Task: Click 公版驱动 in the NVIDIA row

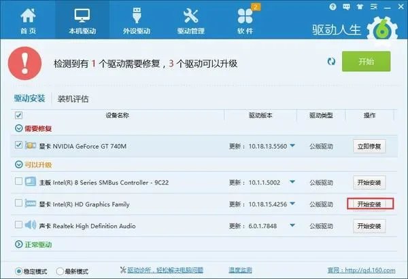Action: pyautogui.click(x=321, y=147)
